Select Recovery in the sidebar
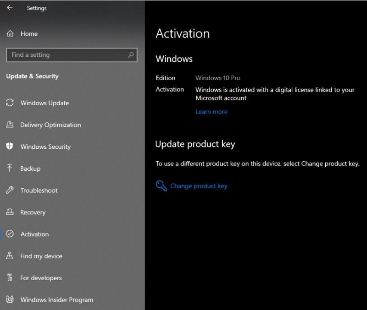 (33, 212)
